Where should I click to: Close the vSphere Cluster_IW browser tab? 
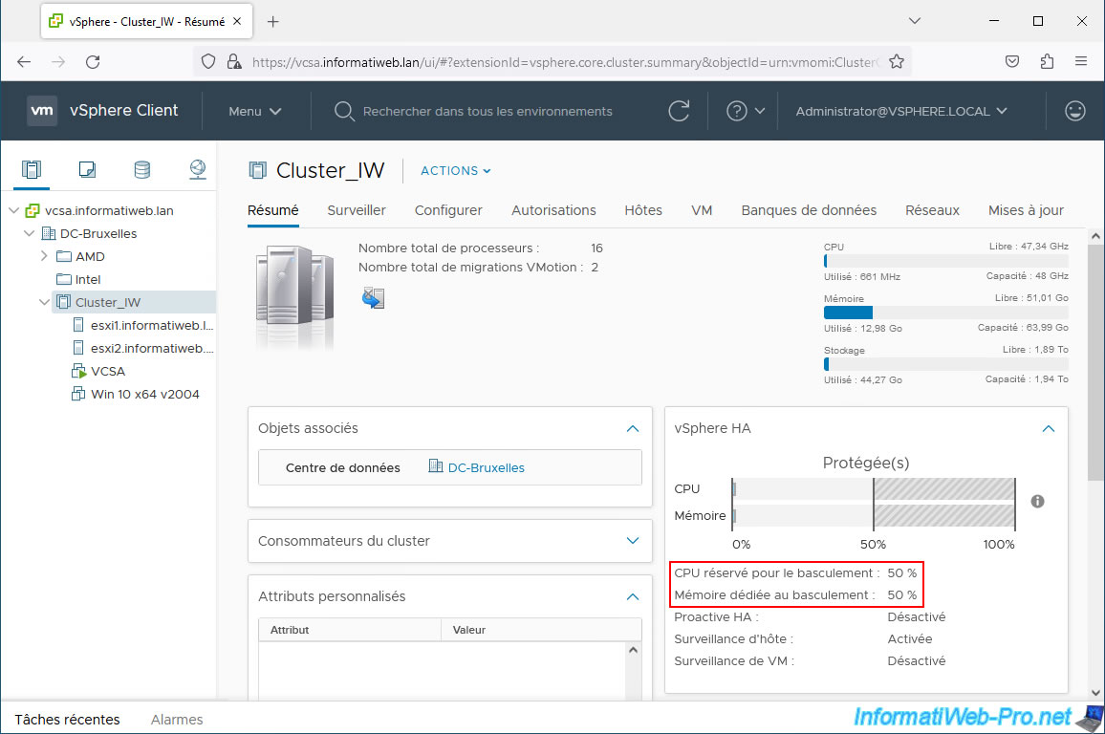pyautogui.click(x=237, y=22)
